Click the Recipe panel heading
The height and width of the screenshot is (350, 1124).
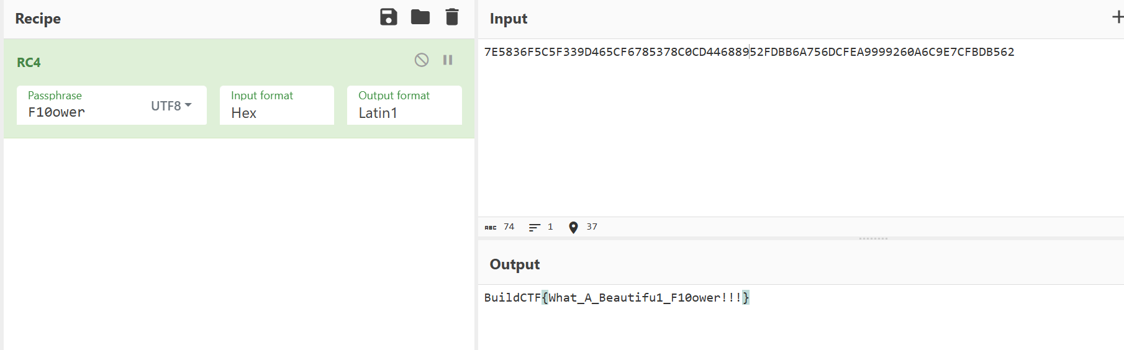(38, 19)
